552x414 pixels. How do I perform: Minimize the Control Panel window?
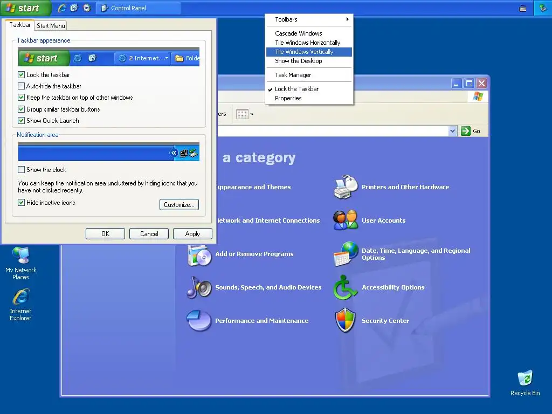point(457,84)
